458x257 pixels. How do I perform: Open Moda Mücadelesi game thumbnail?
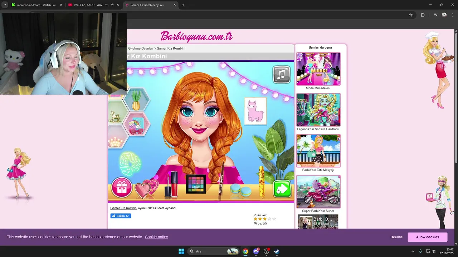point(318,69)
